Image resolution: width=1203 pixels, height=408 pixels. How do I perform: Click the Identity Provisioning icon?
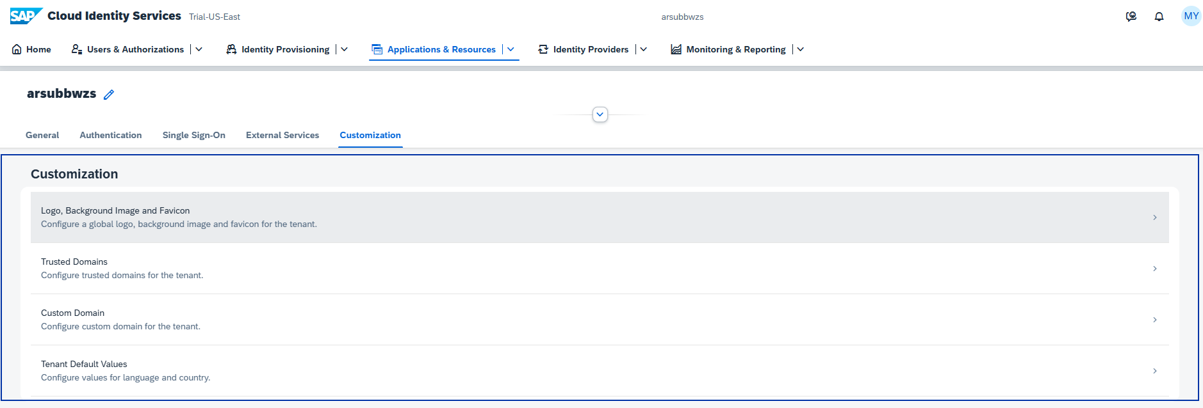[231, 49]
